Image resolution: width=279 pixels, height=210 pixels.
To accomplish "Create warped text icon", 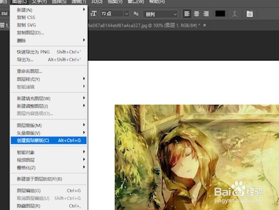I will coord(235,14).
